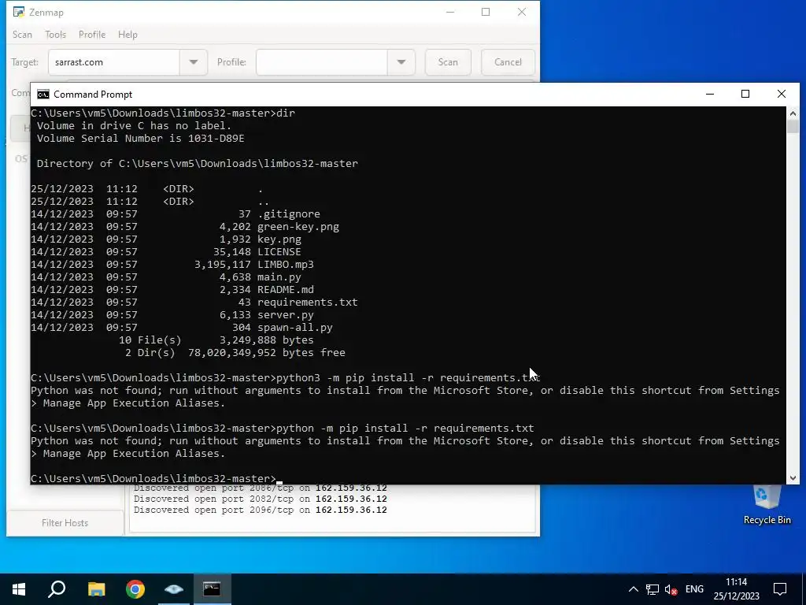Show hidden system tray icons
806x605 pixels.
634,589
